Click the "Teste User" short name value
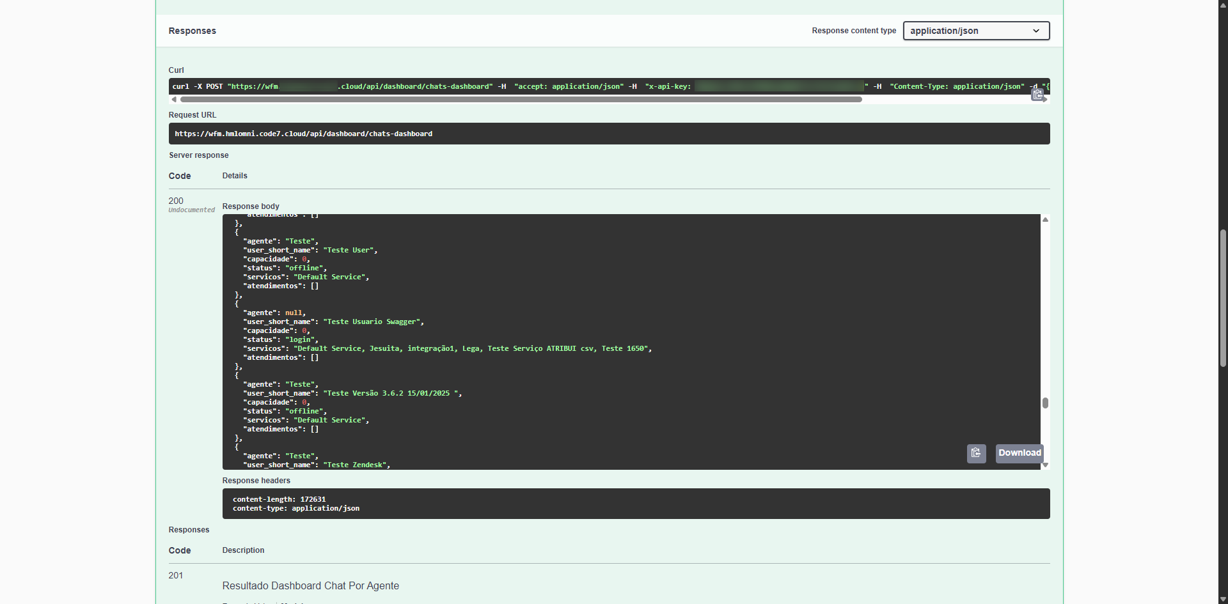 tap(349, 251)
